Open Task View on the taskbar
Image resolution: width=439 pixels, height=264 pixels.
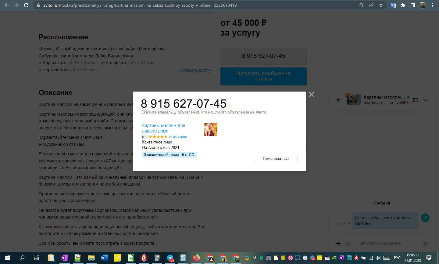[37, 258]
